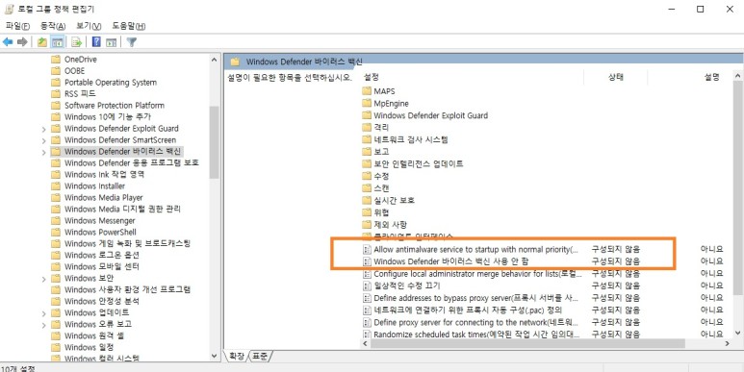The height and width of the screenshot is (372, 744).
Task: Toggle the Show/Hide console tree icon
Action: pyautogui.click(x=58, y=42)
